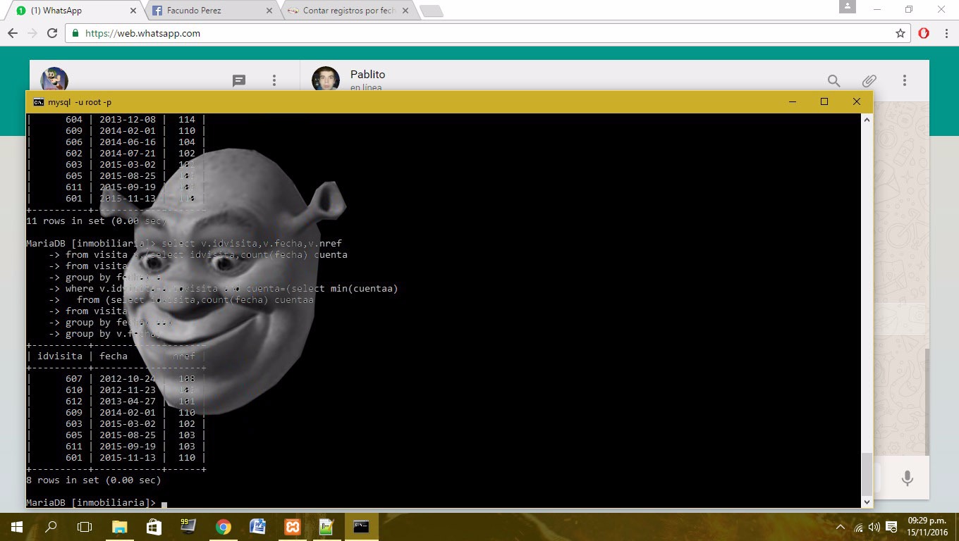Open Pablito's profile picture
Viewport: 959px width, 541px height.
click(x=326, y=79)
